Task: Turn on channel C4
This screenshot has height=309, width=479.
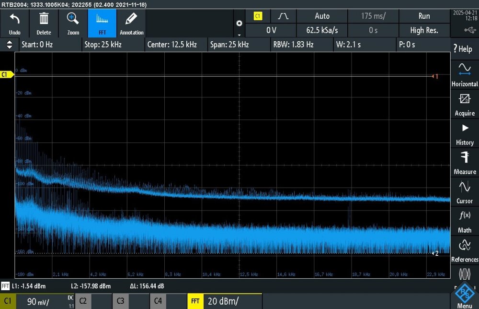Action: (168, 302)
